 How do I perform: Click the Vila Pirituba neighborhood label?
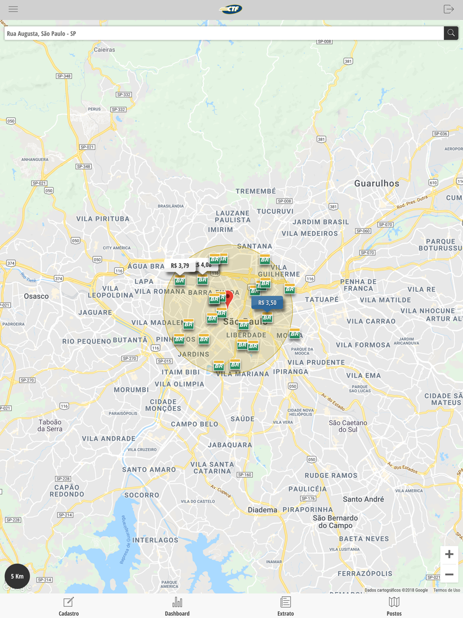coord(103,219)
